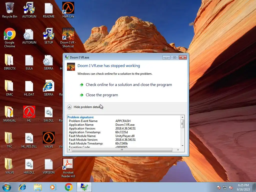The width and height of the screenshot is (256, 192).
Task: Click up arrow of problem details scrollbar
Action: (182, 117)
